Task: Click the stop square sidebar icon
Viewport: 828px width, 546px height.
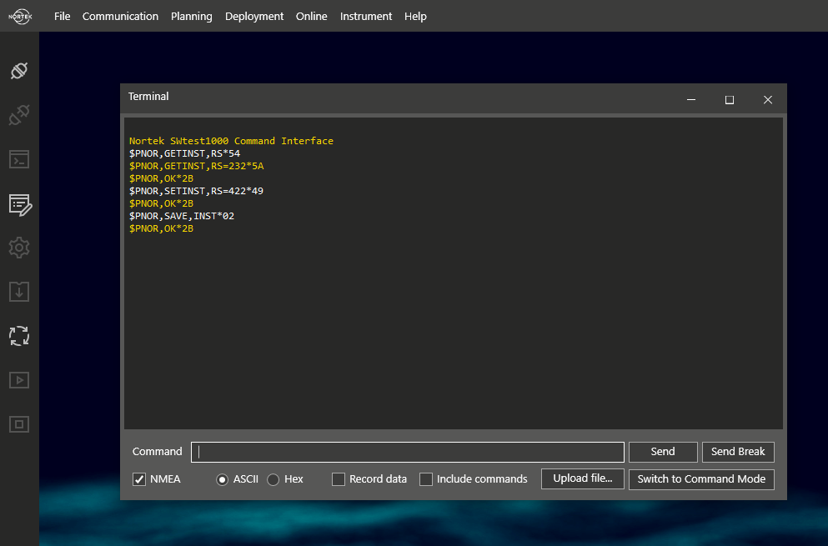Action: pos(19,424)
